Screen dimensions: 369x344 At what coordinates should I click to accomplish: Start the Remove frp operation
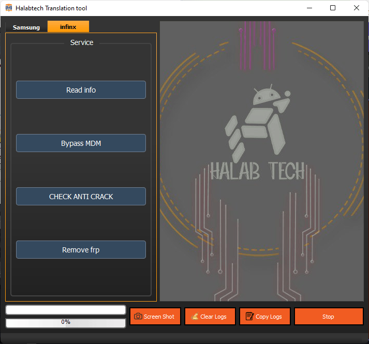[x=81, y=250]
